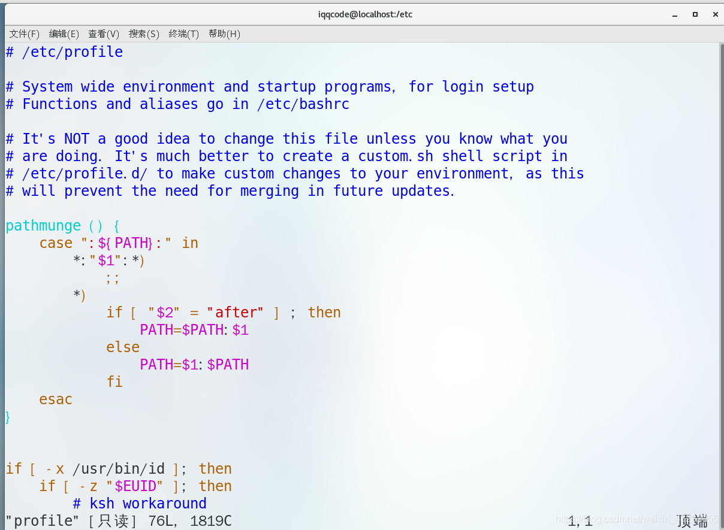Open the 查看(V) menu
724x530 pixels.
coord(104,34)
